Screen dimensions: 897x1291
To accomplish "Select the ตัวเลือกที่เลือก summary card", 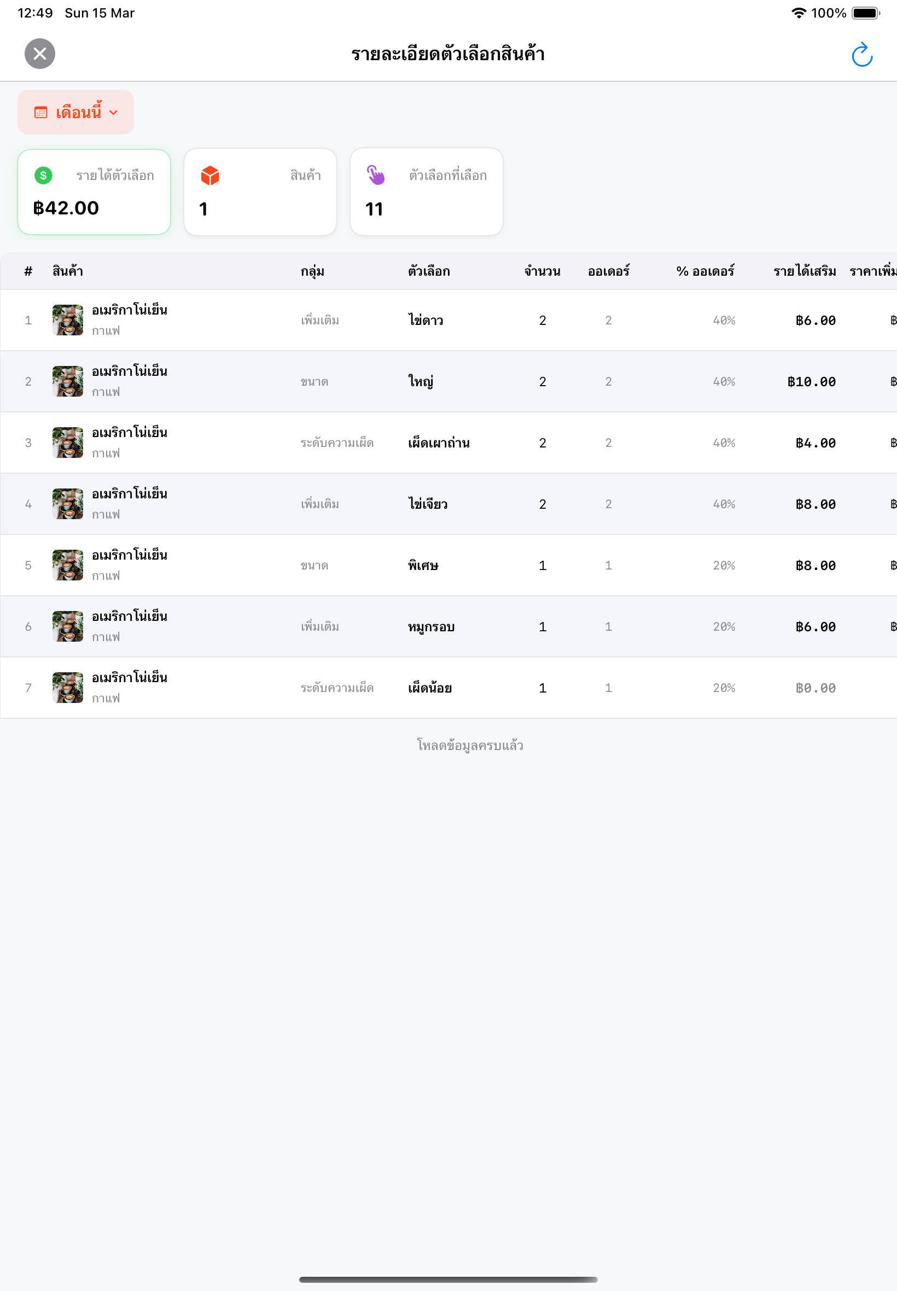I will 427,191.
